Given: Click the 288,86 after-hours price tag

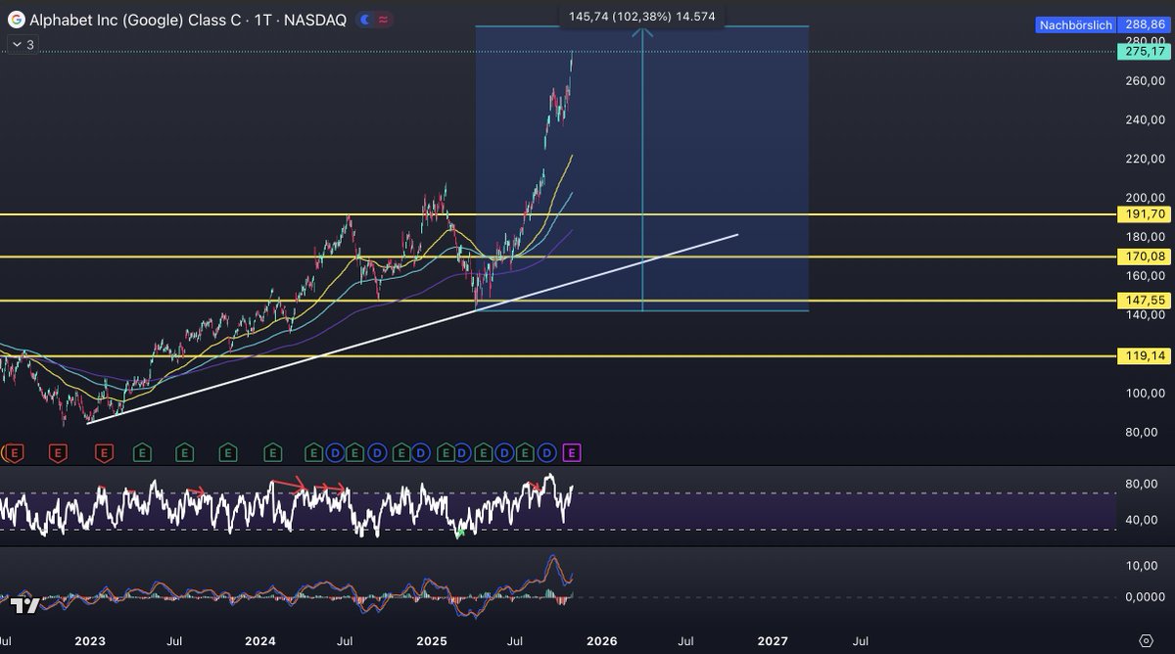Looking at the screenshot, I should pyautogui.click(x=1144, y=24).
